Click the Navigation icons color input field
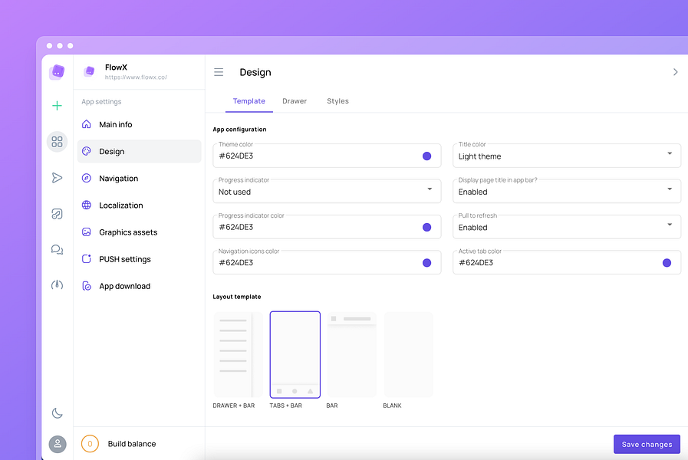 pos(327,262)
